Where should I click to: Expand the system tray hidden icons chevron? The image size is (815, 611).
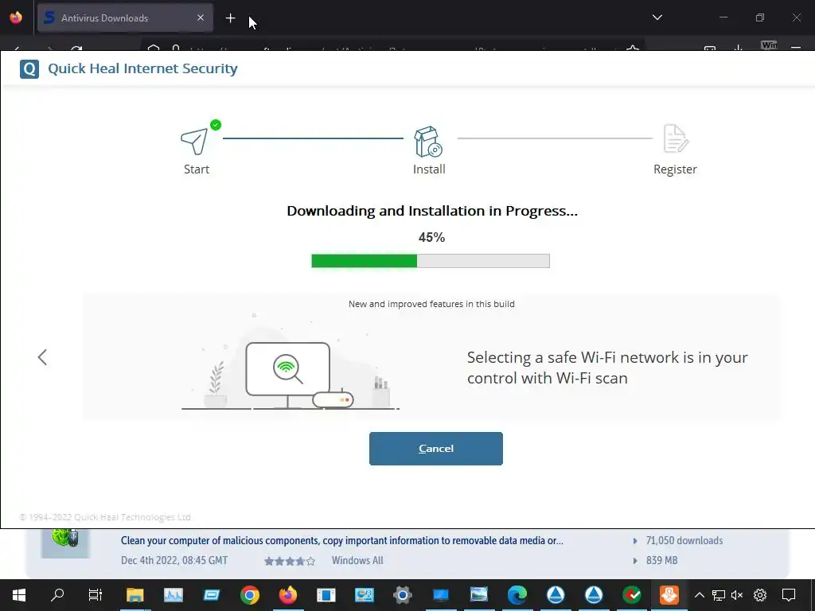700,595
